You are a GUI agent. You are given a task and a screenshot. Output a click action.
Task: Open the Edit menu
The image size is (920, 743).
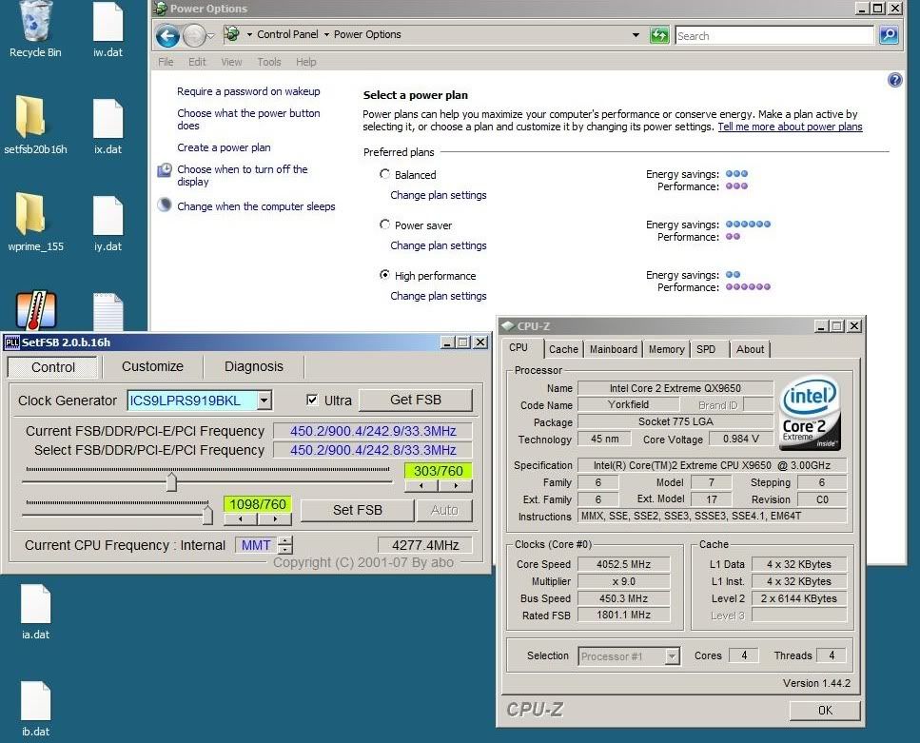click(197, 62)
